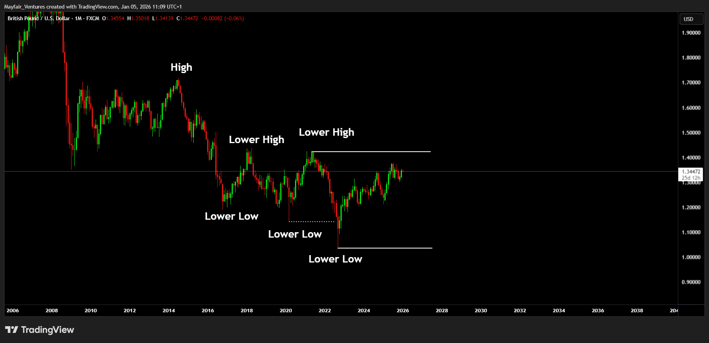Viewport: 709px width, 343px height.
Task: Click the 2014 label on time axis
Action: click(x=169, y=310)
